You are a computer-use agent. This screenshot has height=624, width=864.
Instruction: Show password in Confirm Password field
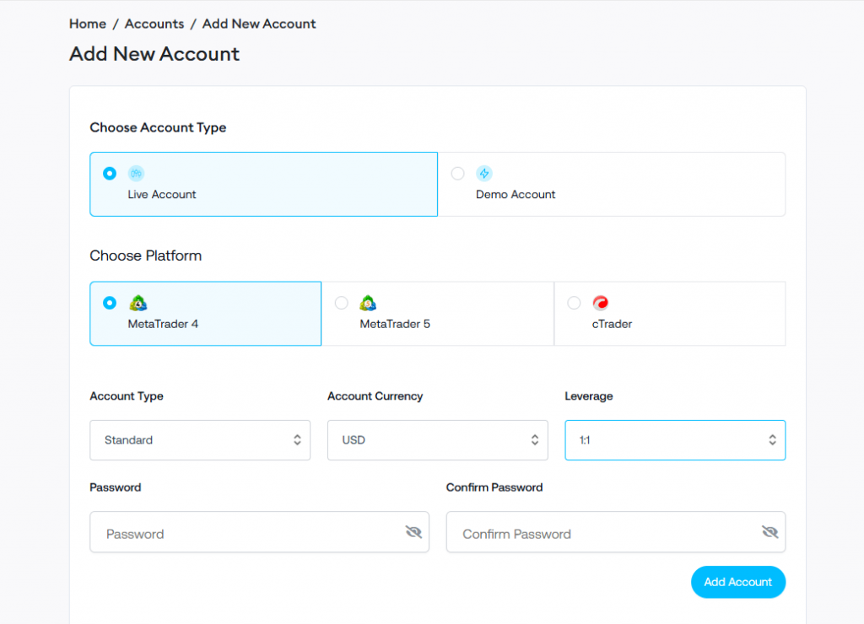[x=769, y=531]
